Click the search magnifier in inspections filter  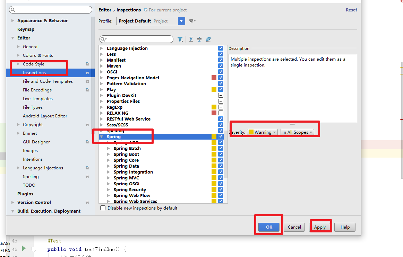point(103,39)
